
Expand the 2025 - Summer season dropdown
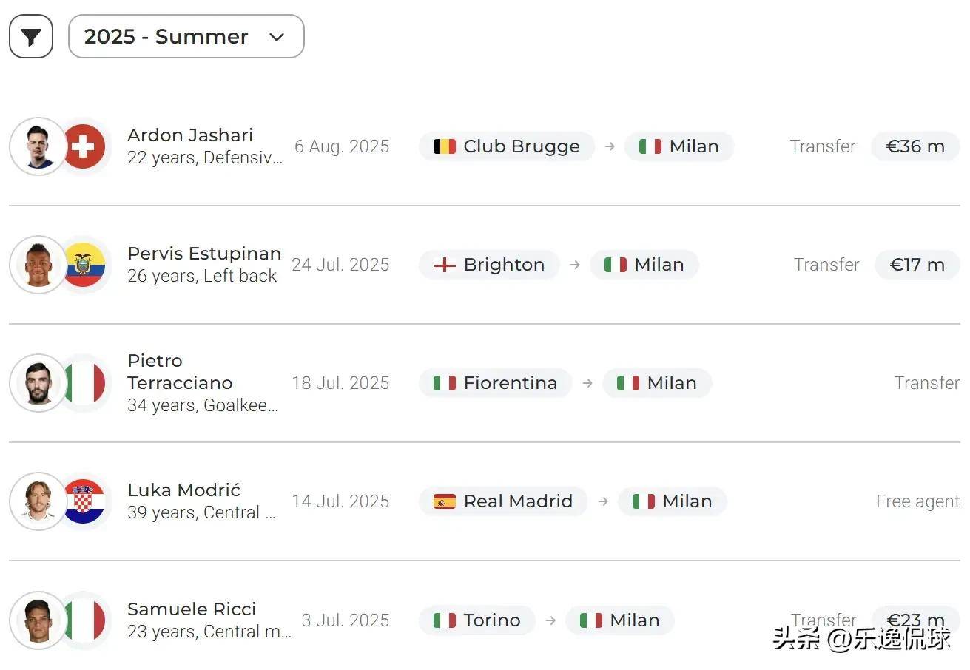click(x=186, y=36)
